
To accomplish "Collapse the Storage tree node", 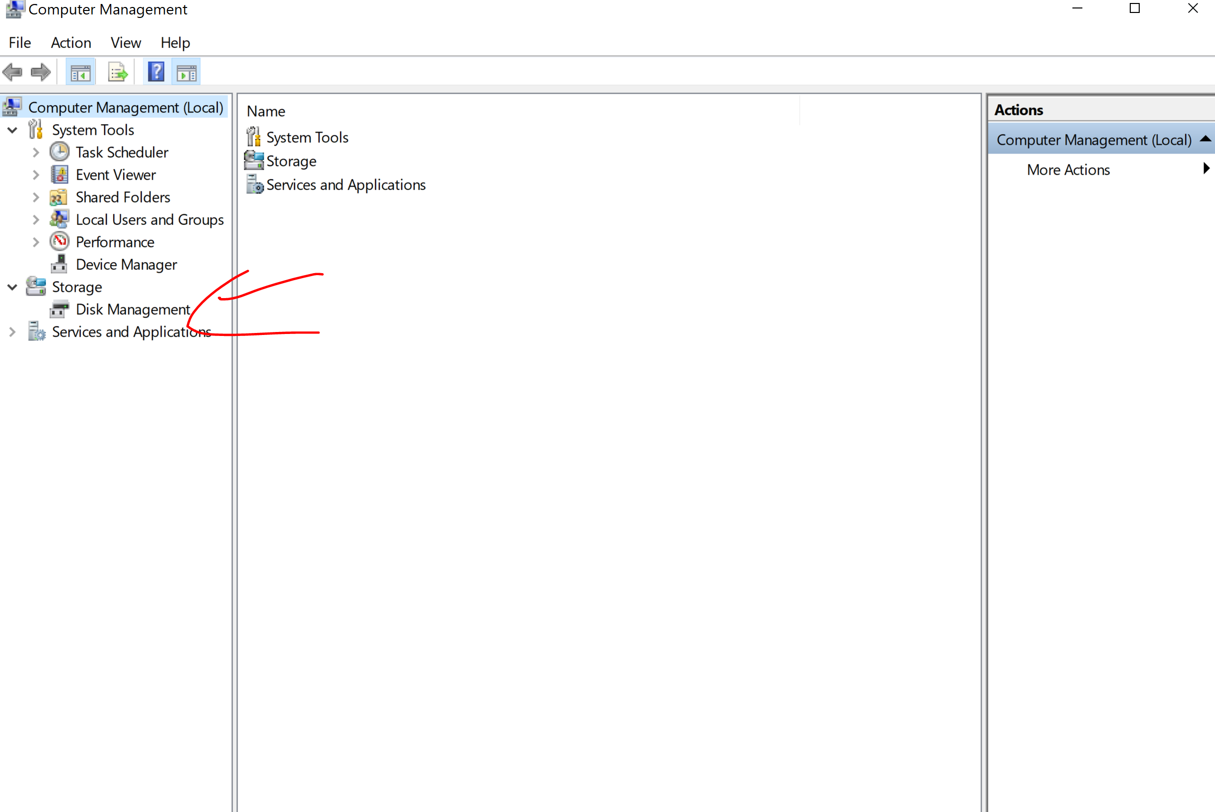I will (12, 287).
